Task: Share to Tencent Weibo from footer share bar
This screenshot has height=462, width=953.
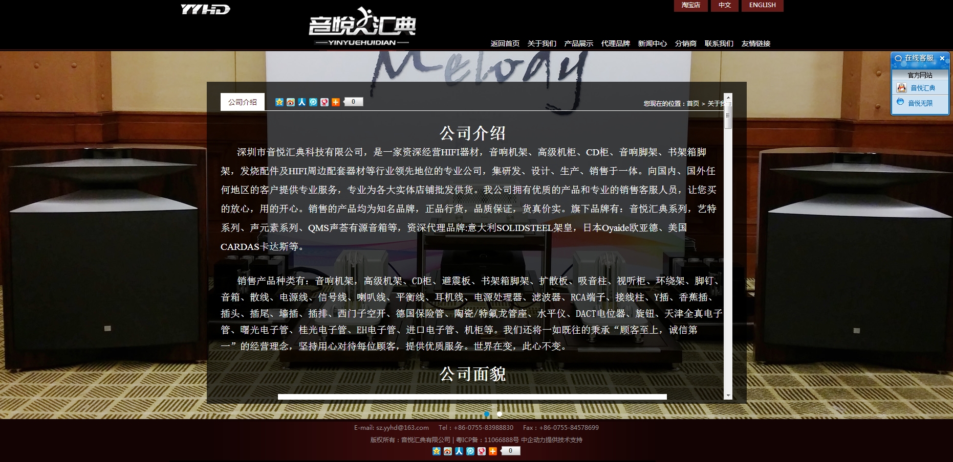Action: pyautogui.click(x=470, y=451)
